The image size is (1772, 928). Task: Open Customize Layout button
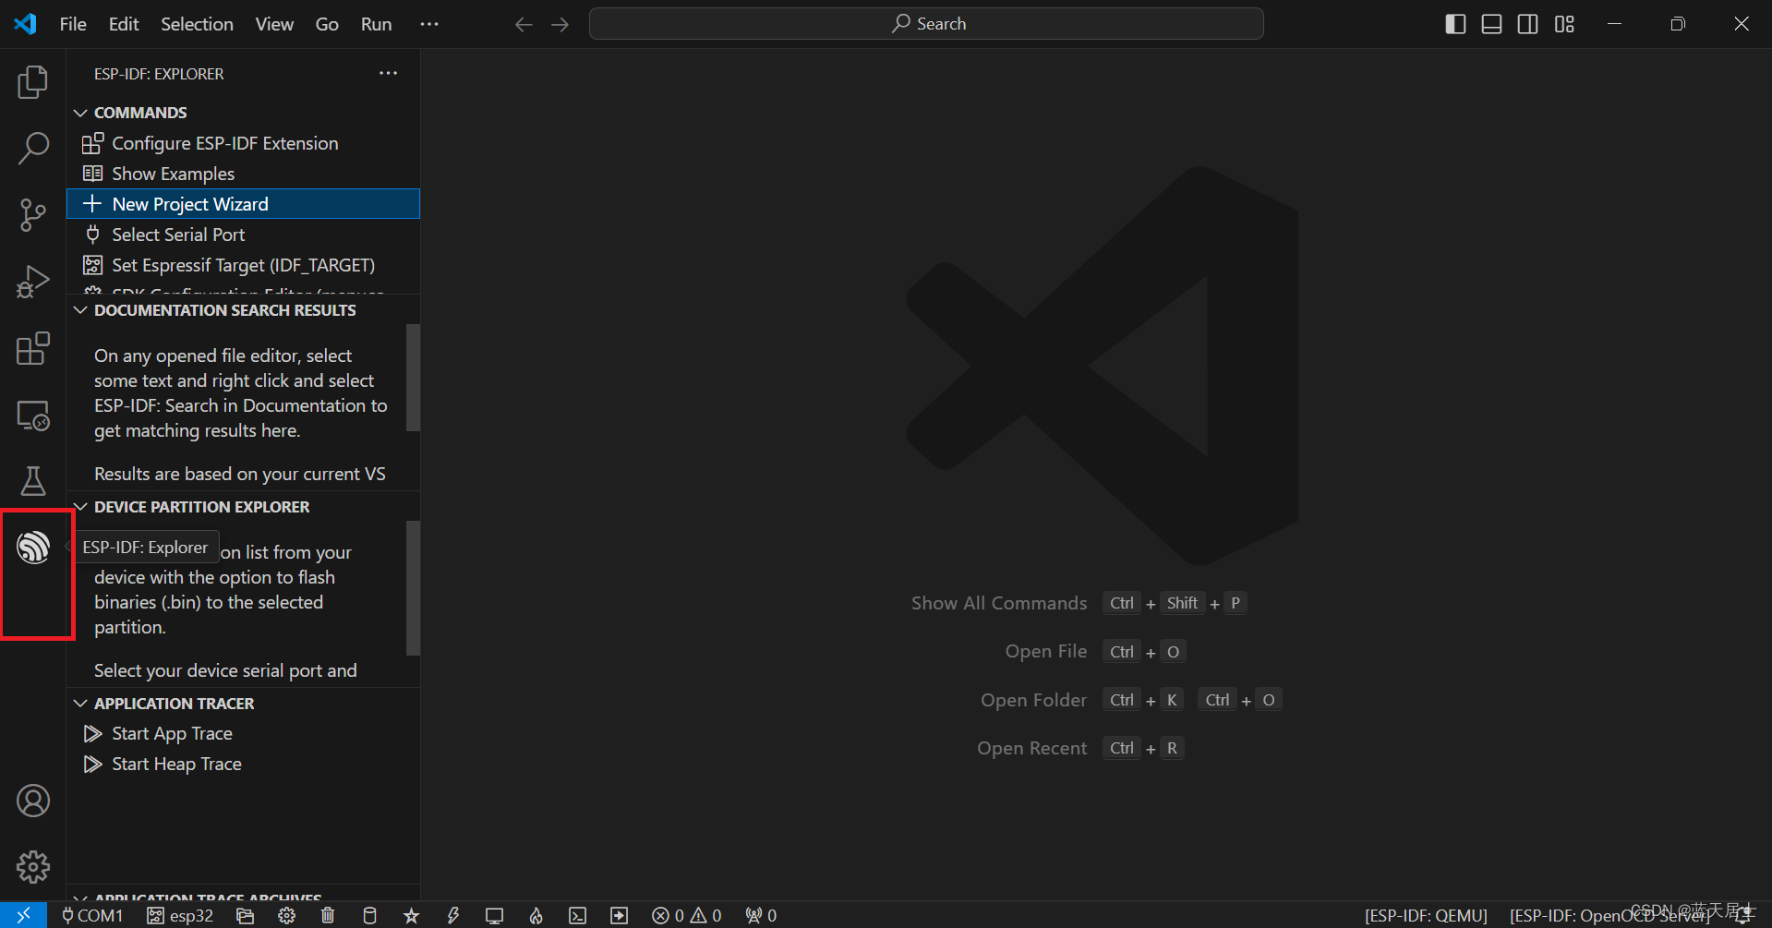coord(1564,24)
